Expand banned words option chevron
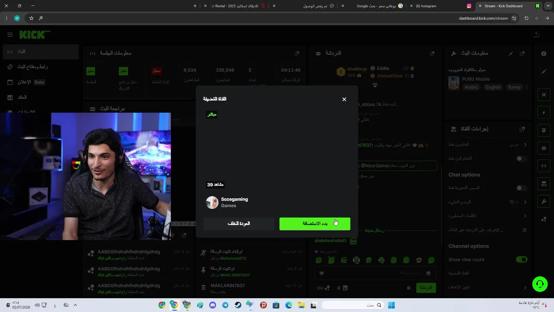Screen dimensions: 554x312 coord(525,216)
